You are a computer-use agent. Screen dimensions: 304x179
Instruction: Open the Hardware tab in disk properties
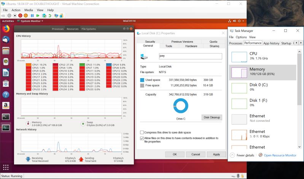pyautogui.click(x=191, y=46)
